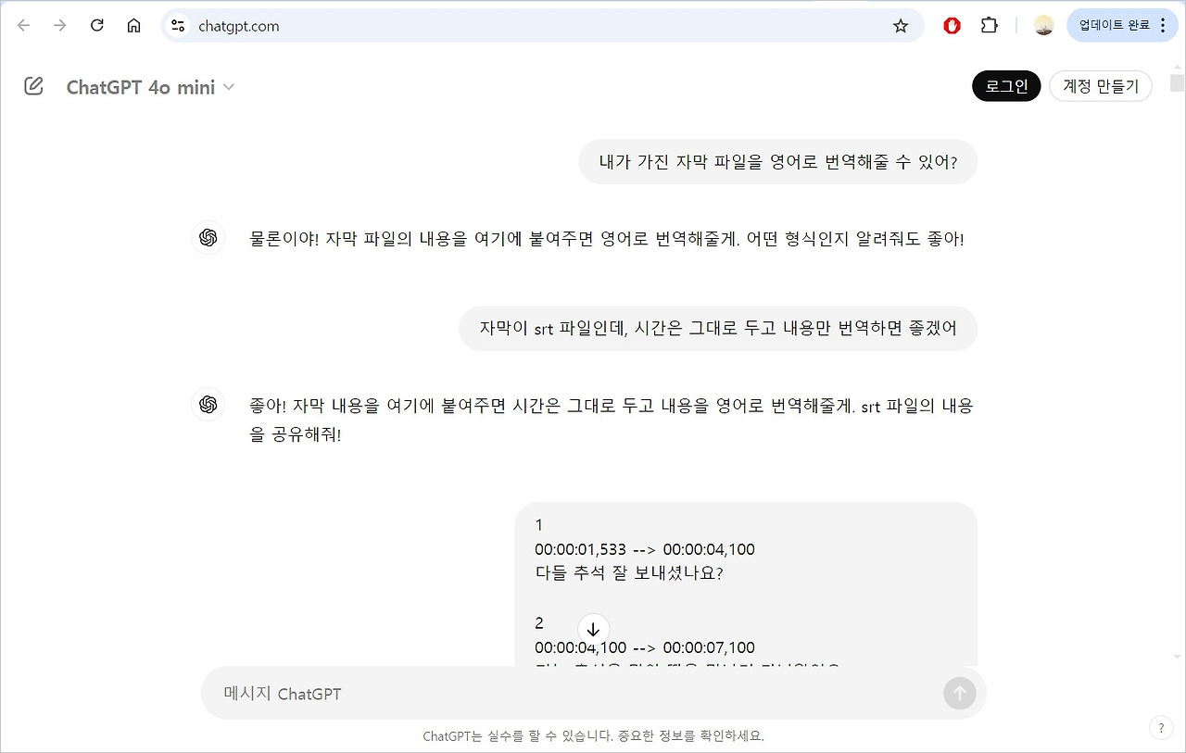The height and width of the screenshot is (753, 1186).
Task: Click the 계정 만들기 button
Action: (1101, 86)
